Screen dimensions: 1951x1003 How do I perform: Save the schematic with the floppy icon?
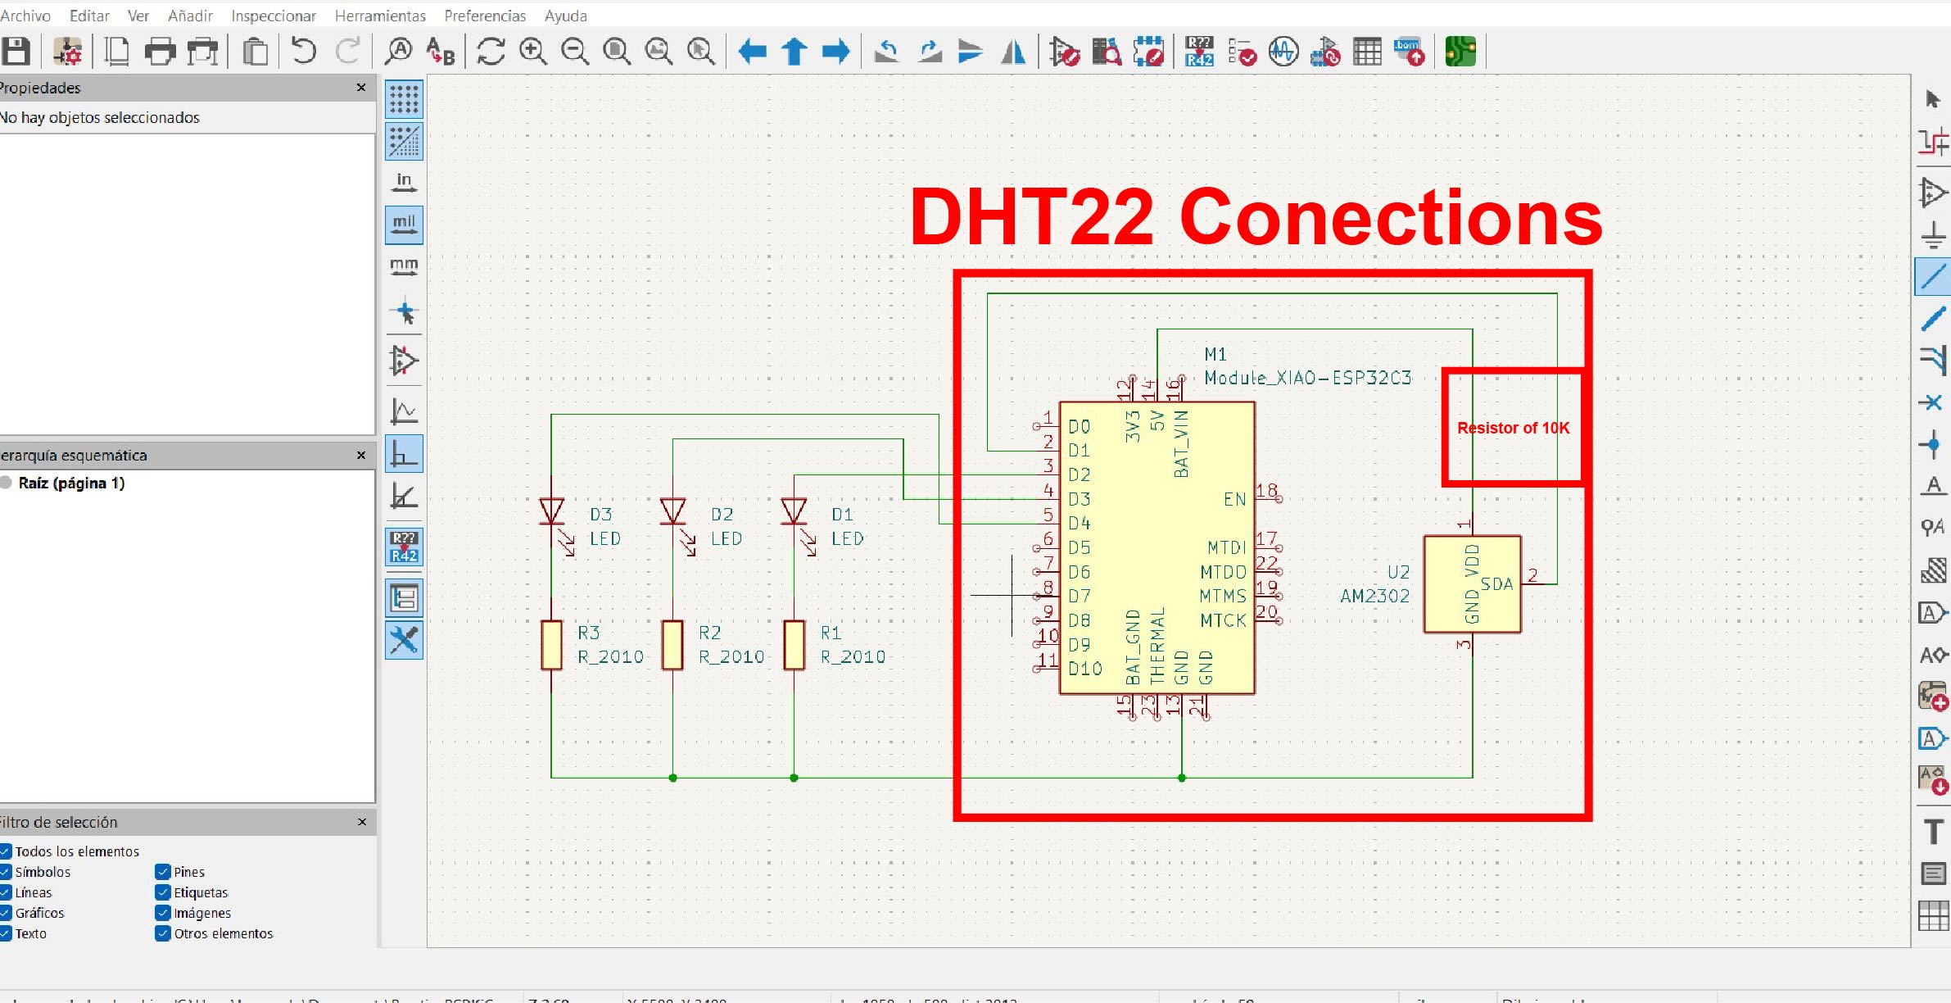pos(16,52)
